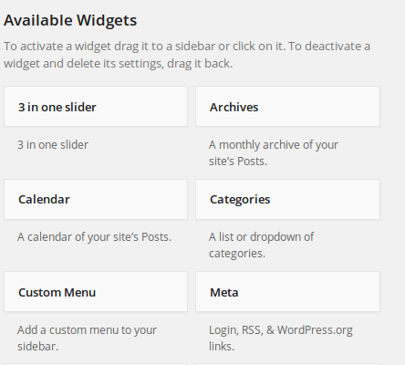This screenshot has height=365, width=405.
Task: Activate the Categories widget
Action: point(287,199)
